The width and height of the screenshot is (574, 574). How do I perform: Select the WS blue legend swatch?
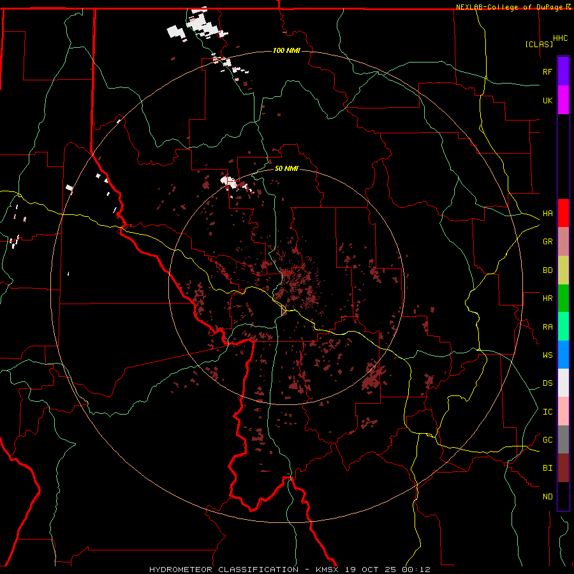pyautogui.click(x=563, y=355)
